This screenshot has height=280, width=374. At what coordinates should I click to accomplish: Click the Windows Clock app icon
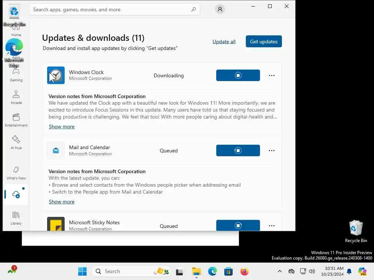pos(56,75)
